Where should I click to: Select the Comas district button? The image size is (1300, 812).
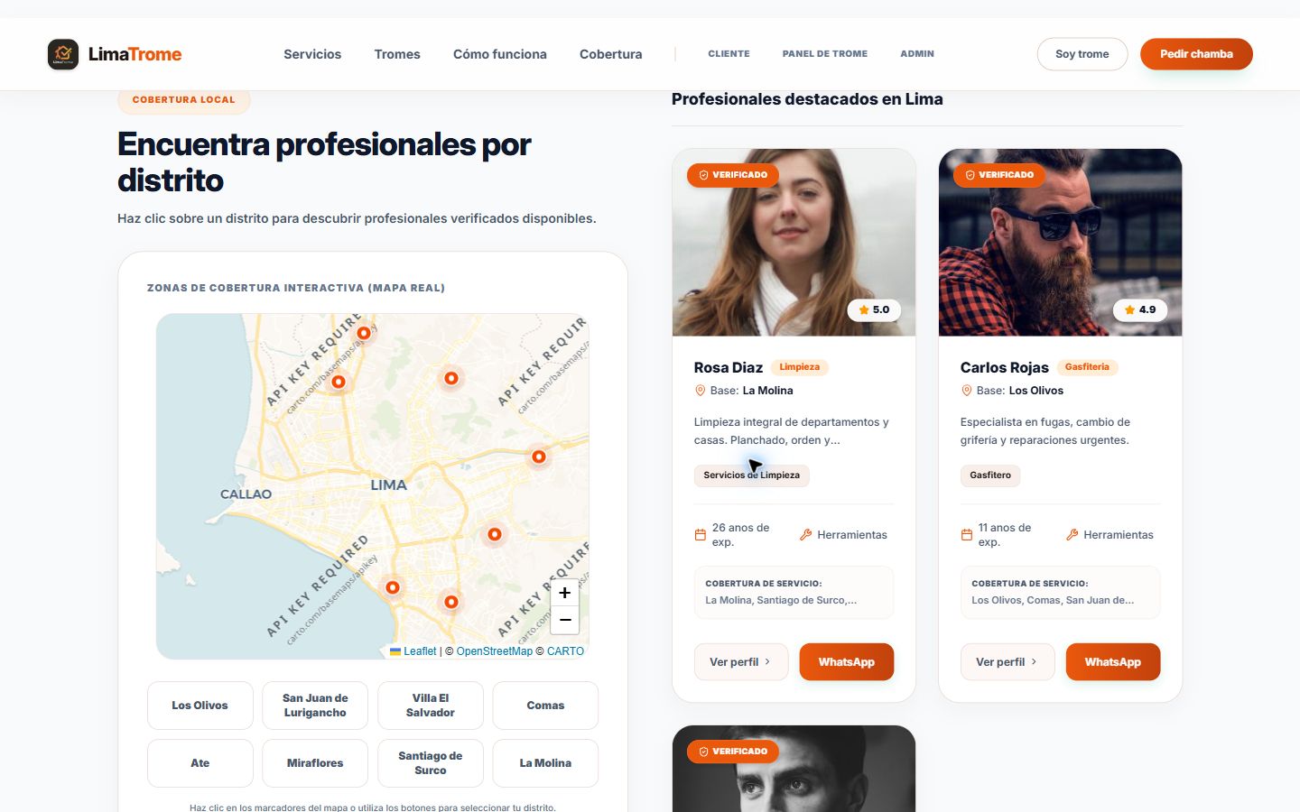[545, 706]
